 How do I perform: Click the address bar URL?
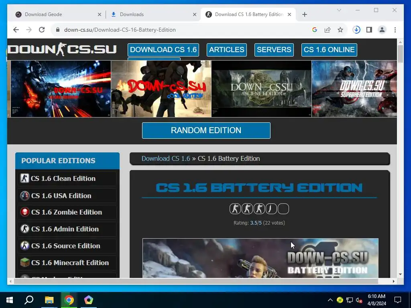coord(120,30)
